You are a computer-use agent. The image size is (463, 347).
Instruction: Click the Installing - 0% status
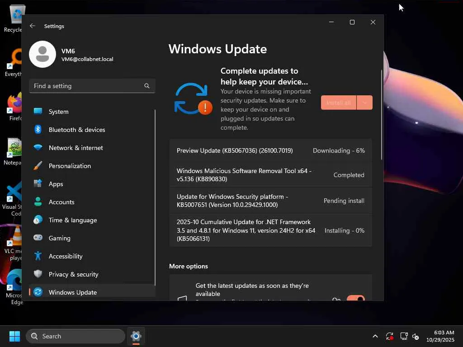[x=344, y=230]
